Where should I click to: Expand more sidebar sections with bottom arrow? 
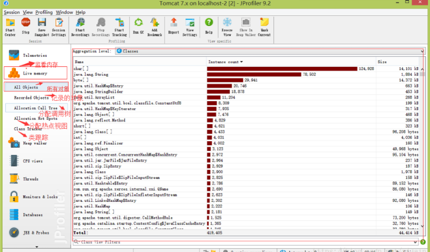pyautogui.click(x=37, y=247)
